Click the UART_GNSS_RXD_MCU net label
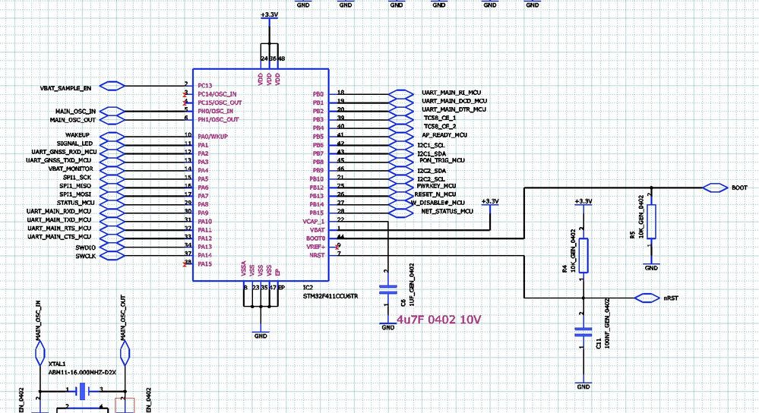This screenshot has height=413, width=759. 64,152
